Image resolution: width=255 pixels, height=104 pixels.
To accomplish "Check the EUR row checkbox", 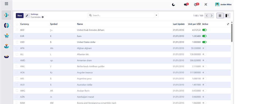I will coord(17,36).
